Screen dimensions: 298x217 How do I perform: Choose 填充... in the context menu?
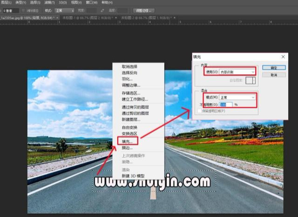(x=127, y=141)
